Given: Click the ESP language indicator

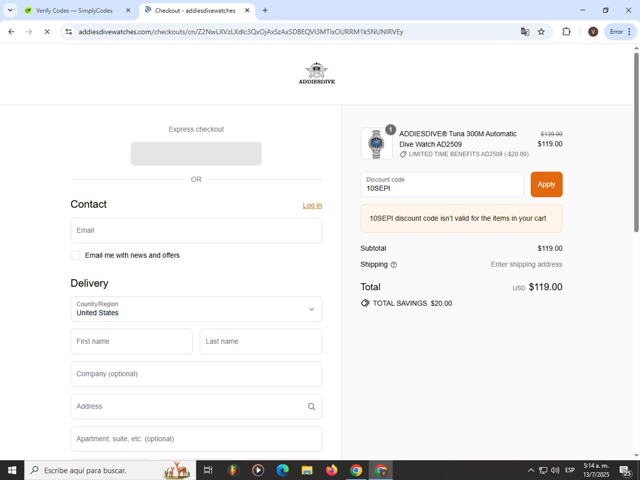Looking at the screenshot, I should point(570,470).
